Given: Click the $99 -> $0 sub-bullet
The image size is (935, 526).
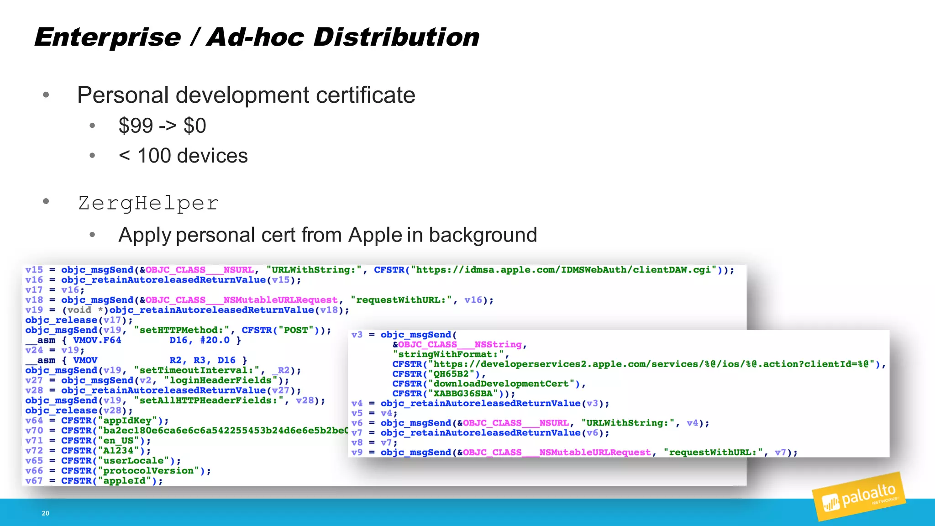Looking at the screenshot, I should pyautogui.click(x=162, y=126).
